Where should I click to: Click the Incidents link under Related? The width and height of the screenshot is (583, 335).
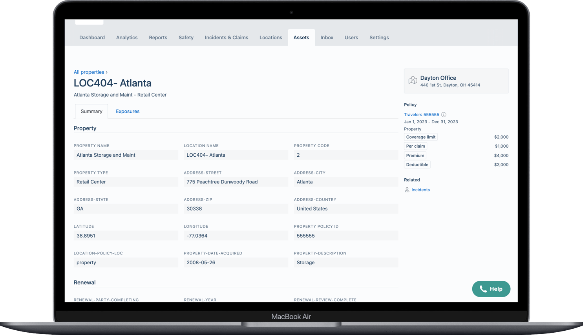[x=420, y=190]
